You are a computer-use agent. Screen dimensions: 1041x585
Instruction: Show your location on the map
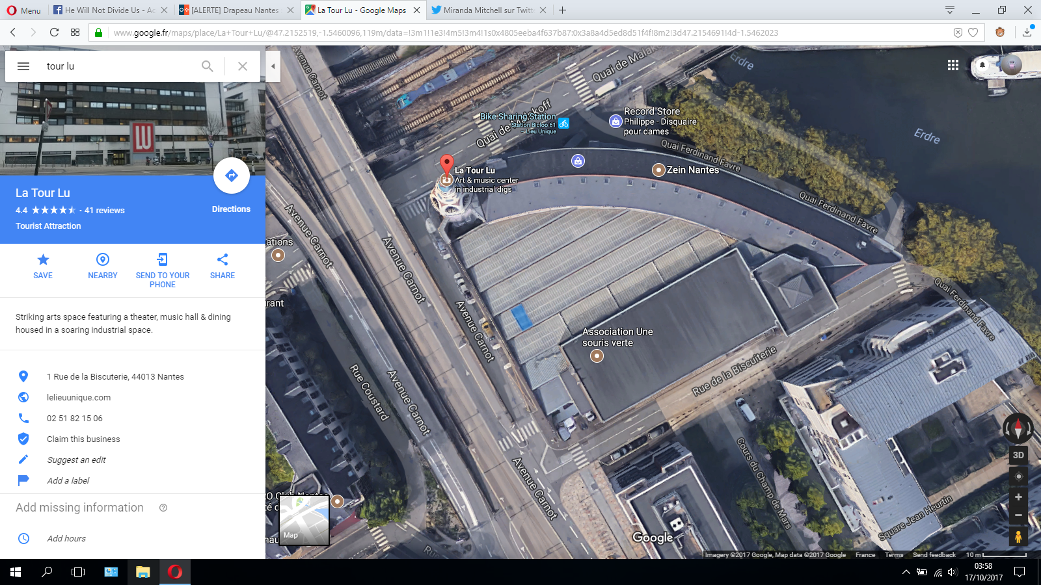click(x=1019, y=476)
